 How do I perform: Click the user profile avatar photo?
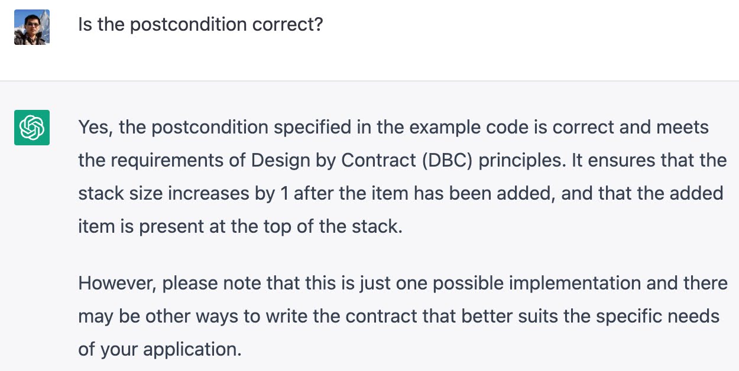(x=32, y=27)
